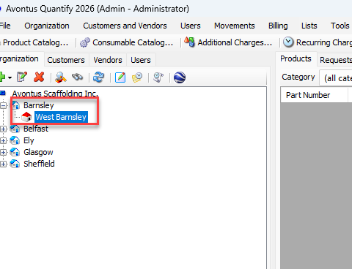Expand the Belfast tree node
Image resolution: width=352 pixels, height=269 pixels.
[x=3, y=129]
